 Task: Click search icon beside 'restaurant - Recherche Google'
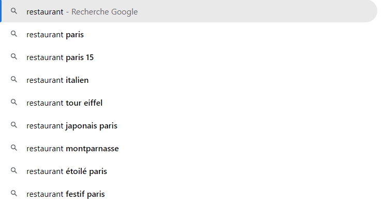[14, 11]
